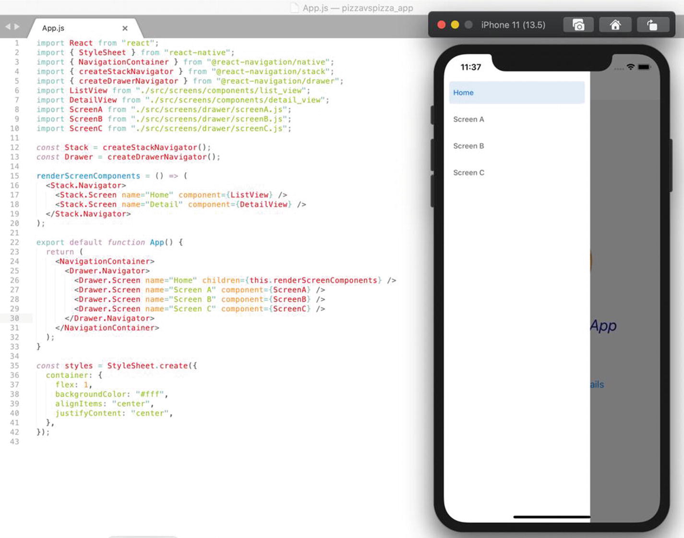Go forward using editor right arrow

pyautogui.click(x=17, y=27)
